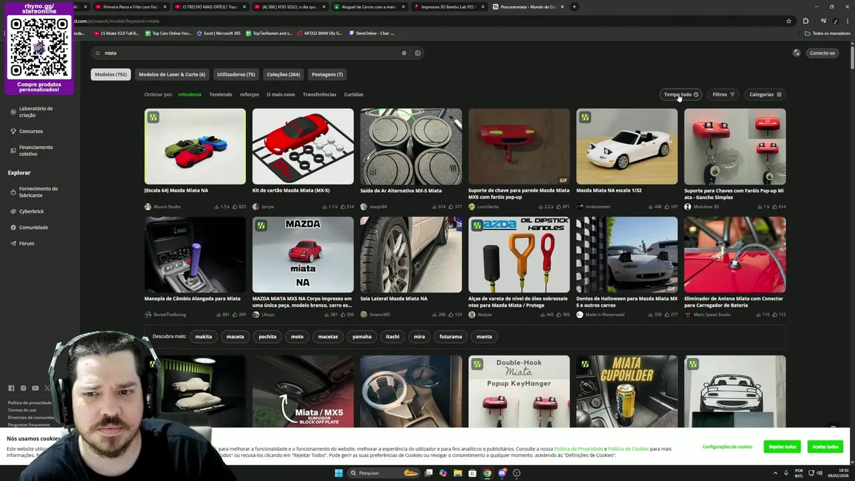The image size is (855, 481).
Task: Click the language globe icon beside Conecte-se
Action: click(796, 53)
